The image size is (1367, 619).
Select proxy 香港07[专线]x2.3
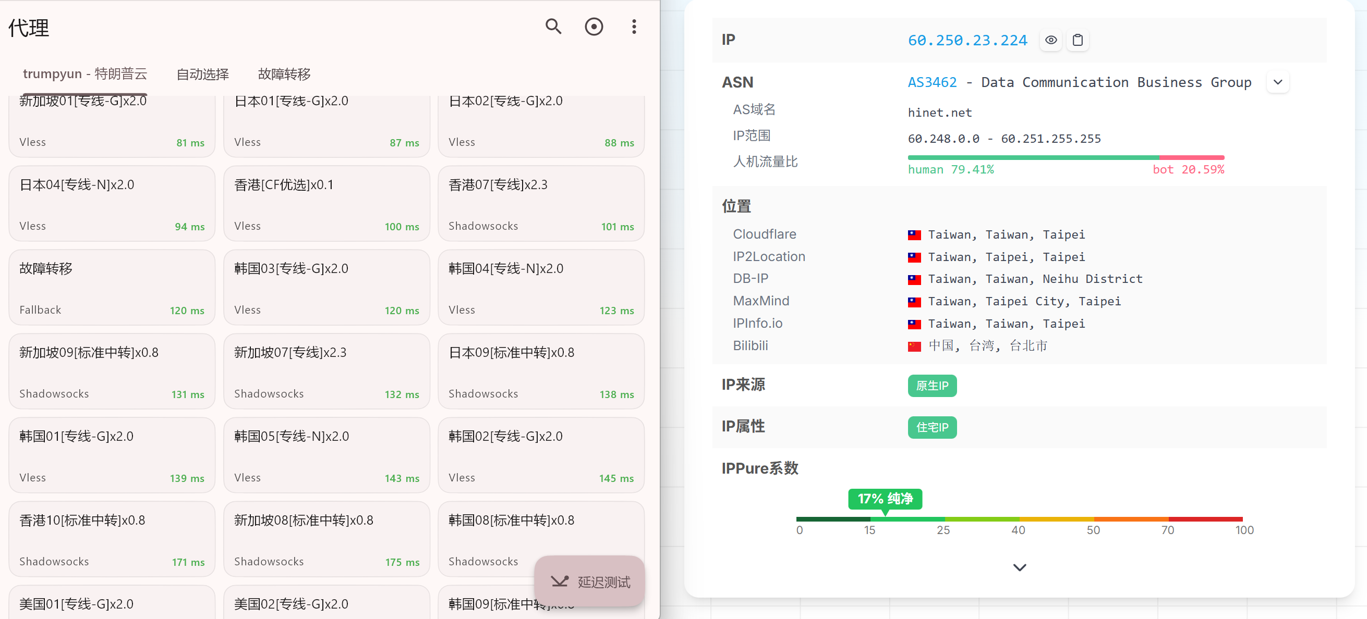tap(541, 204)
